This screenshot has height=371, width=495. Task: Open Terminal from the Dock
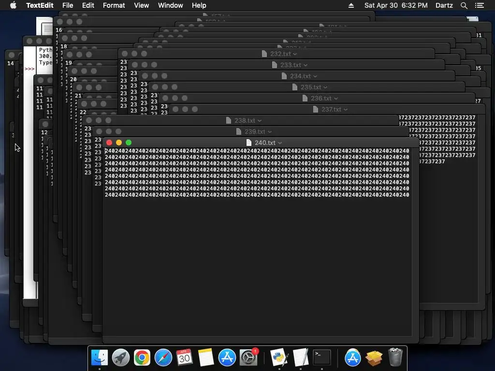pos(321,357)
